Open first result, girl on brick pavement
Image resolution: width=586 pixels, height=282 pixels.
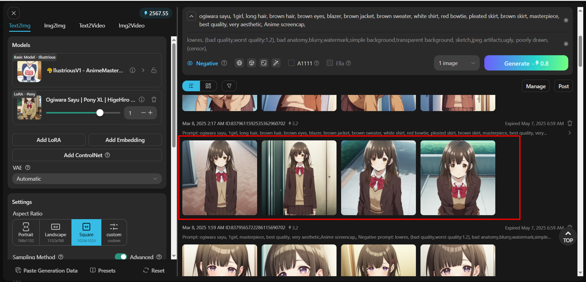[220, 178]
